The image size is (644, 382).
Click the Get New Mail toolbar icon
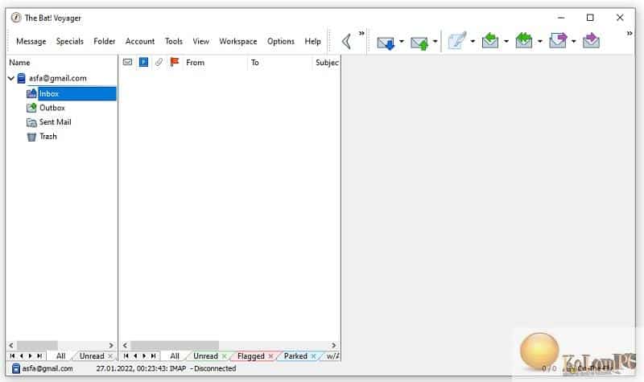[386, 43]
